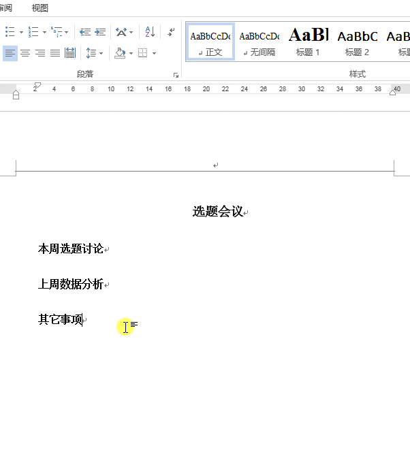Apply the 无间隔 style
The image size is (410, 452).
[259, 42]
